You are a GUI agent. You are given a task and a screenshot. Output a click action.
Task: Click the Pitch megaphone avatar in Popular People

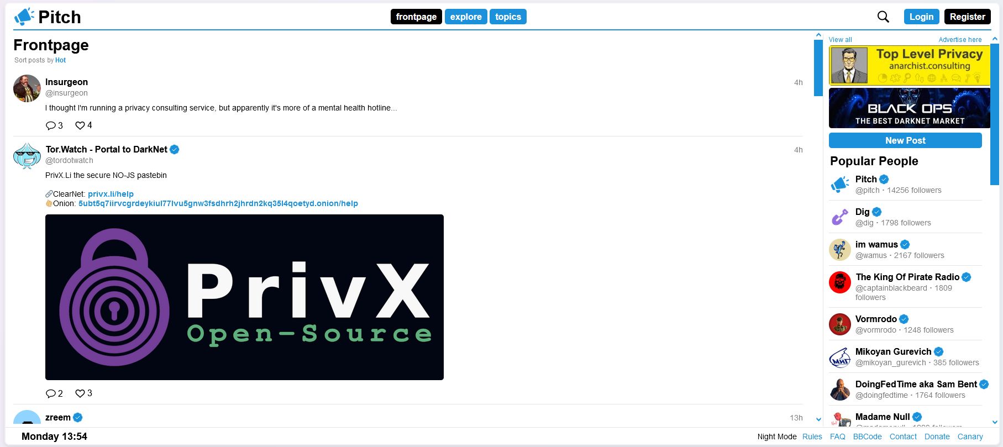click(840, 185)
